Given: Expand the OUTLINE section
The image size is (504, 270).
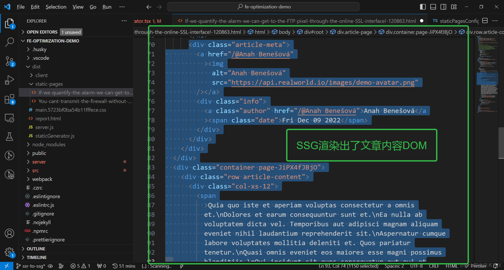Looking at the screenshot, I should click(36, 249).
